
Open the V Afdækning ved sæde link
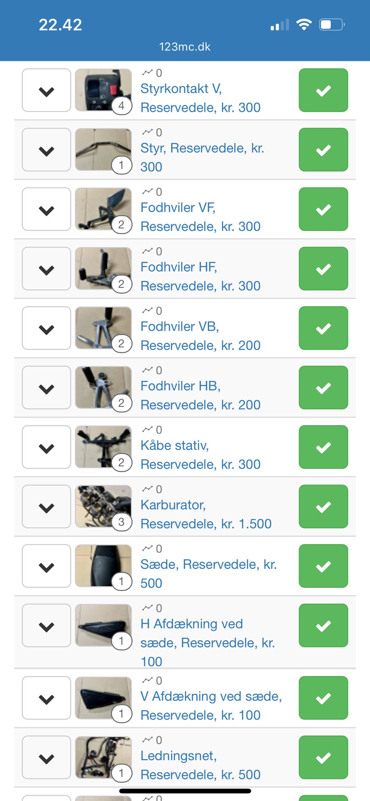point(211,706)
